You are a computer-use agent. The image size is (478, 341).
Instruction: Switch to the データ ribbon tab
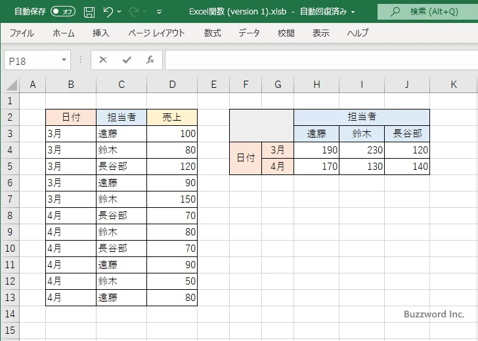point(249,33)
